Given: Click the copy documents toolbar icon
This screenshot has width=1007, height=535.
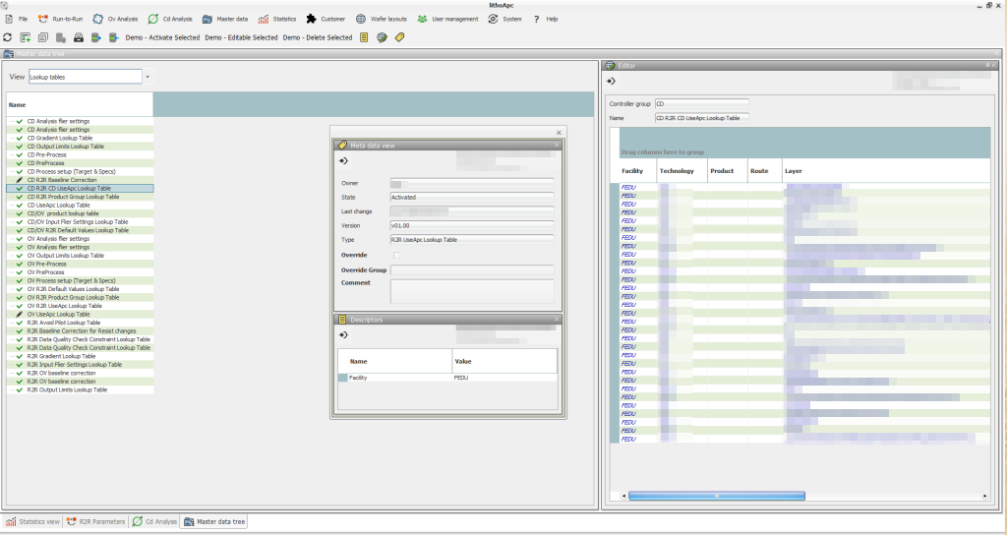Looking at the screenshot, I should (43, 38).
